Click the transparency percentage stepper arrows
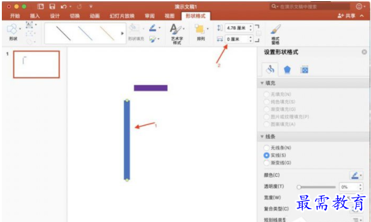 361,187
